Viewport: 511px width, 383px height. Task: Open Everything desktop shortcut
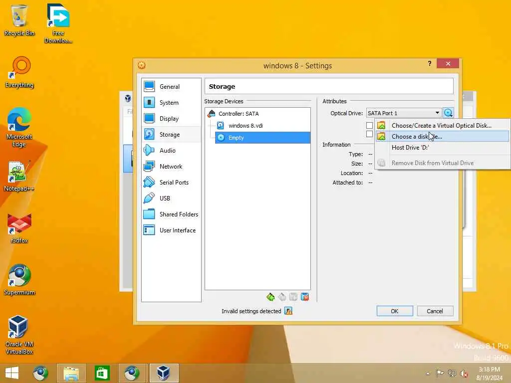(x=19, y=72)
